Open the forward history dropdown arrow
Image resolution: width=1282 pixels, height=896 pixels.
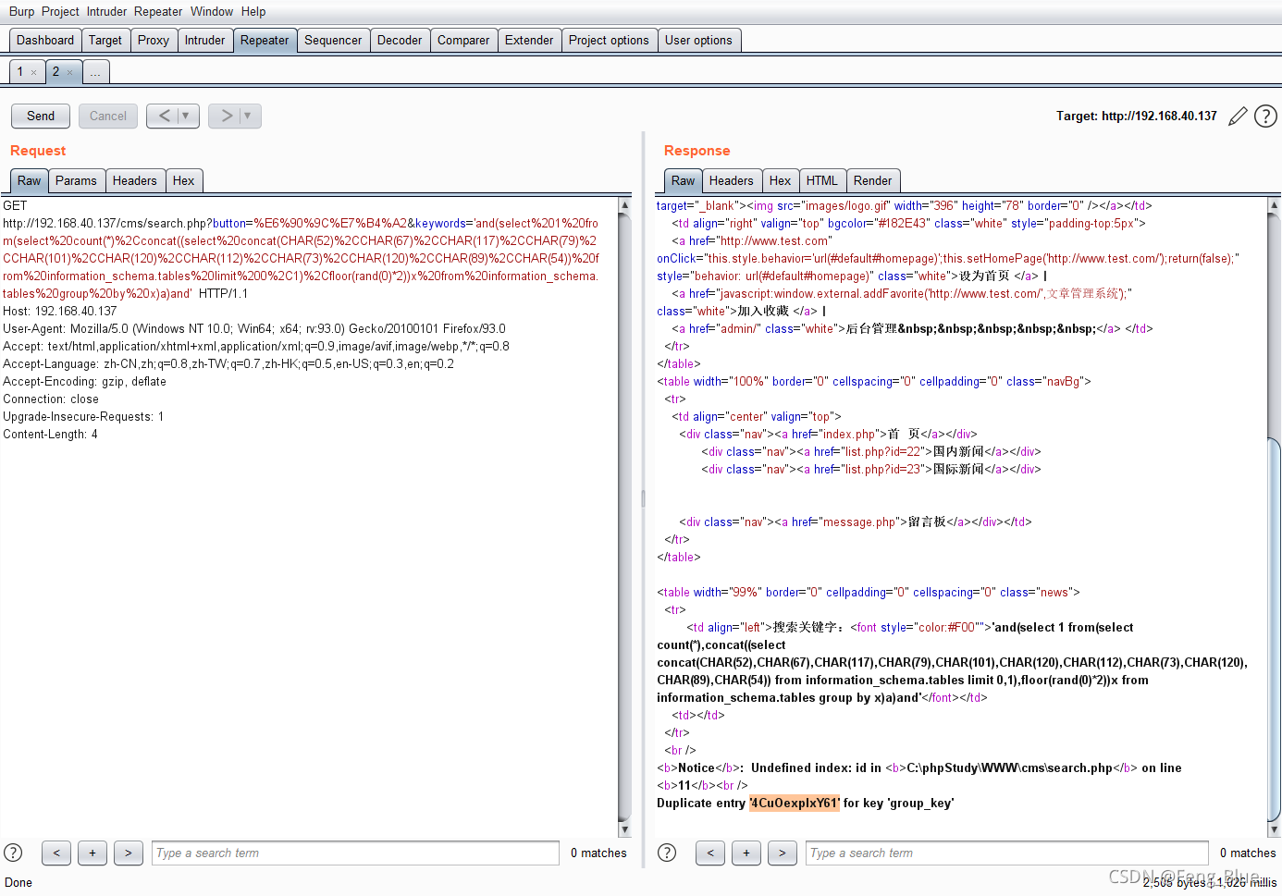(248, 116)
